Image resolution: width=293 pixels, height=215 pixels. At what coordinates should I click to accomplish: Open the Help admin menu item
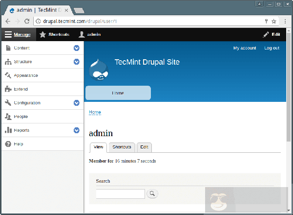coord(42,144)
